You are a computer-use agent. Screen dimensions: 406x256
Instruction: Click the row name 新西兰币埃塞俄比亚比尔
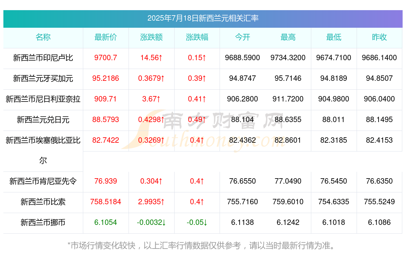pos(43,150)
